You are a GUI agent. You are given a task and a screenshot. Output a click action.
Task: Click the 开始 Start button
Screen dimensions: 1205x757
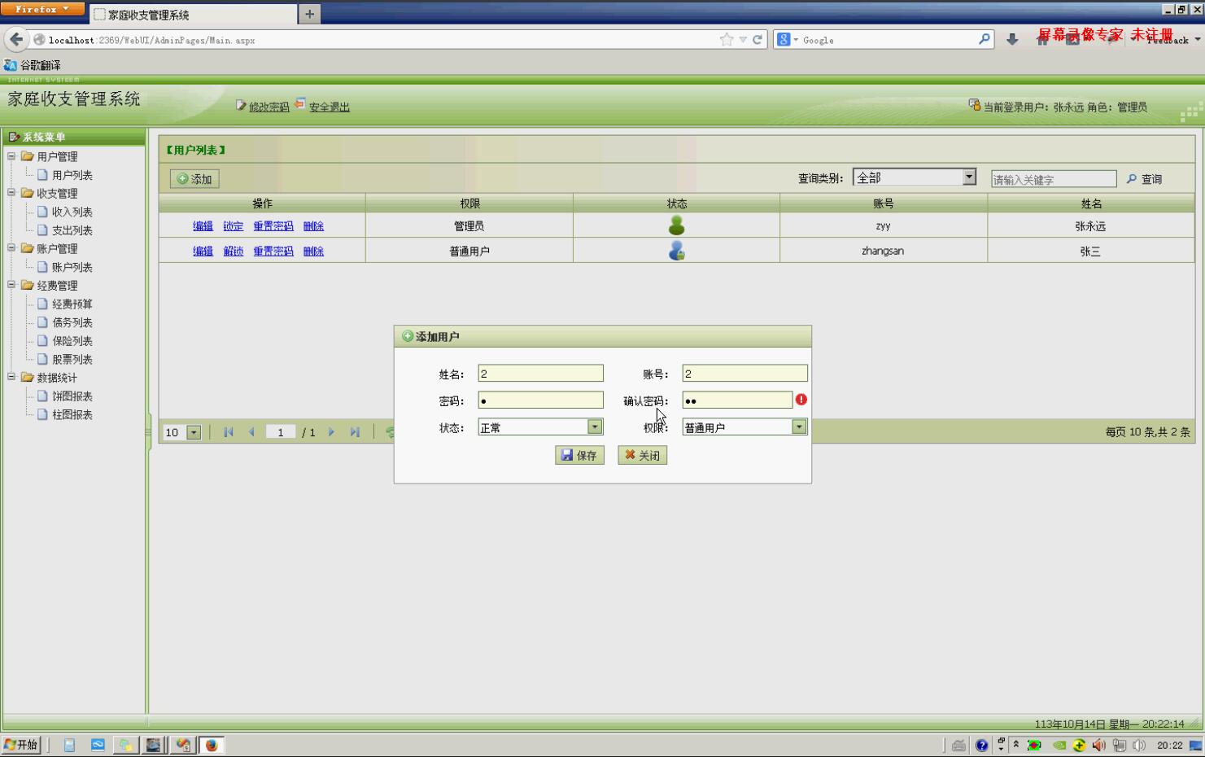pyautogui.click(x=21, y=745)
